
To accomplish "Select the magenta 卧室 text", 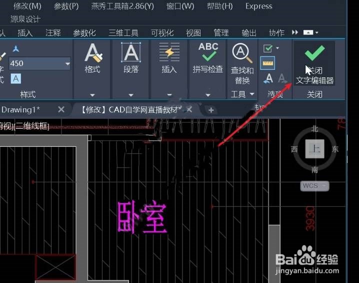I will 142,217.
